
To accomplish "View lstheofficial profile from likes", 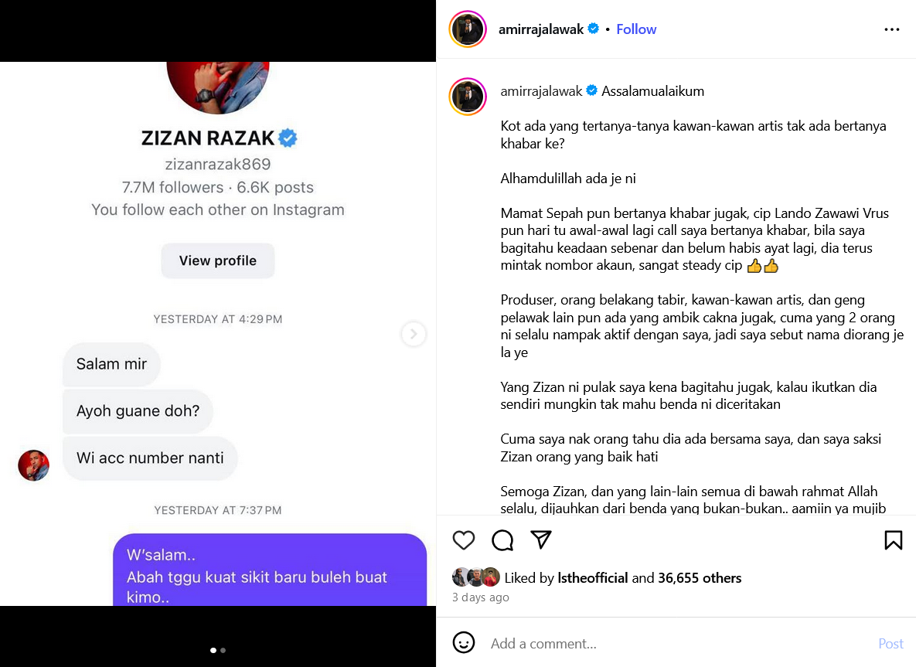I will point(592,577).
